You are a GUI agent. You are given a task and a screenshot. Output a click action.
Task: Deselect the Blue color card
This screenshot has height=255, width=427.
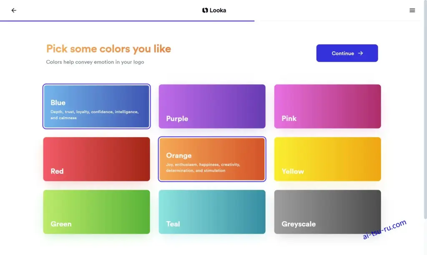pyautogui.click(x=96, y=106)
